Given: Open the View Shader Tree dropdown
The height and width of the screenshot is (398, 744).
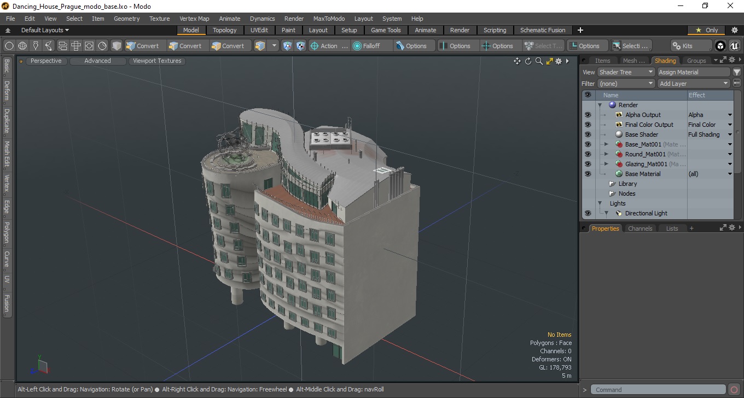Looking at the screenshot, I should point(626,72).
